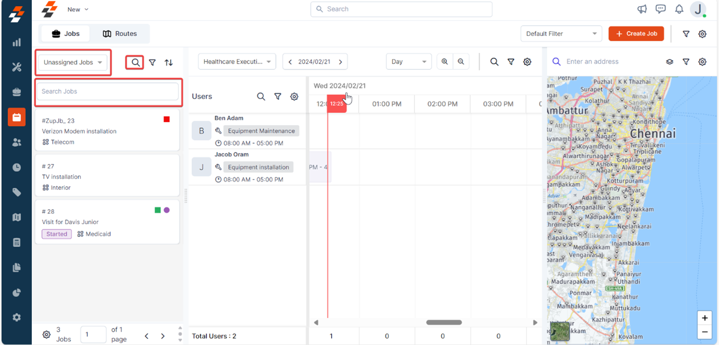719x345 pixels.
Task: Expand the Unassigned Jobs dropdown
Action: (x=72, y=62)
